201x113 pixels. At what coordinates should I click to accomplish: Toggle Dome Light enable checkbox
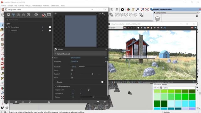click(50, 27)
